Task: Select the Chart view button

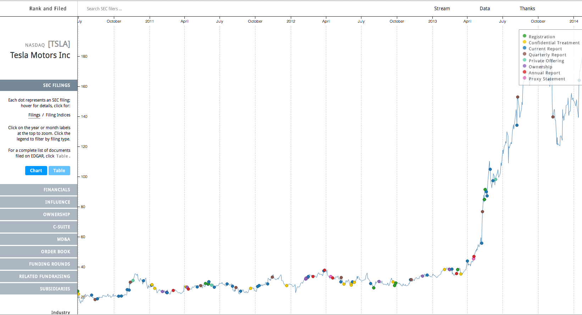Action: (36, 171)
